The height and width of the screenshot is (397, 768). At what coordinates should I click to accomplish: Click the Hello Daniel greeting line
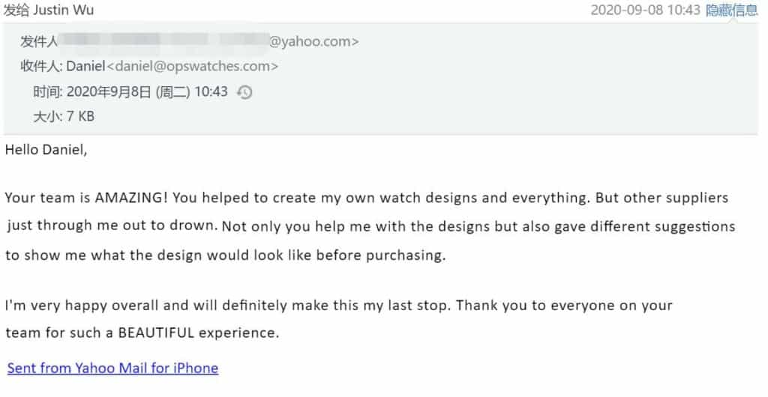[46, 149]
